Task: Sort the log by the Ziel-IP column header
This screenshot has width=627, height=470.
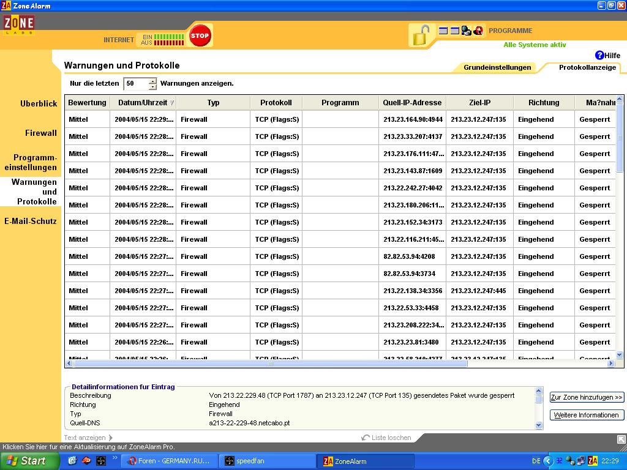Action: [479, 103]
